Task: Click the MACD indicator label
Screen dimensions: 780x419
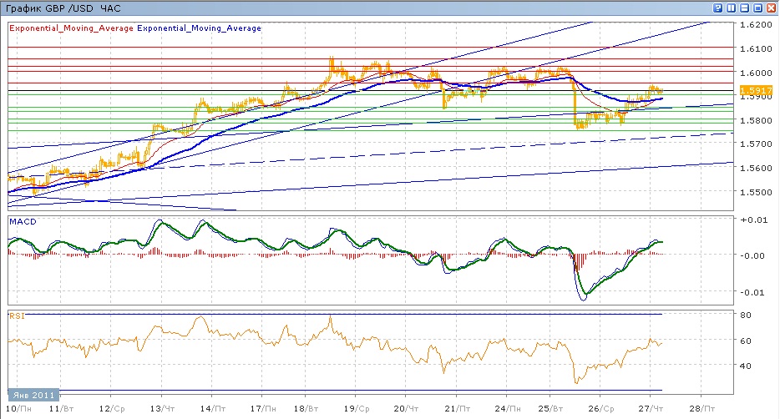Action: (23, 222)
